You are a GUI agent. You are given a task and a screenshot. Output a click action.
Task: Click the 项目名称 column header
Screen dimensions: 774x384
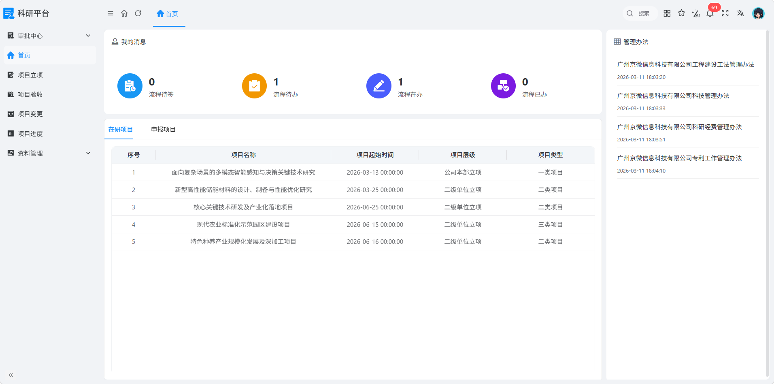(243, 155)
